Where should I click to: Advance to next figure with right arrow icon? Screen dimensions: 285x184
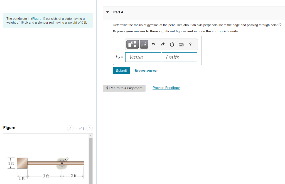coord(89,128)
